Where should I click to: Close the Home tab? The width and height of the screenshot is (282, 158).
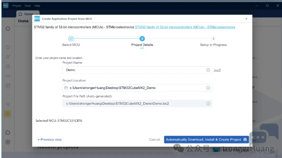tap(37, 14)
